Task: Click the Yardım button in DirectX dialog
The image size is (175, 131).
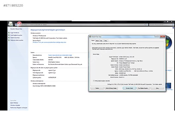Action: coord(97,88)
